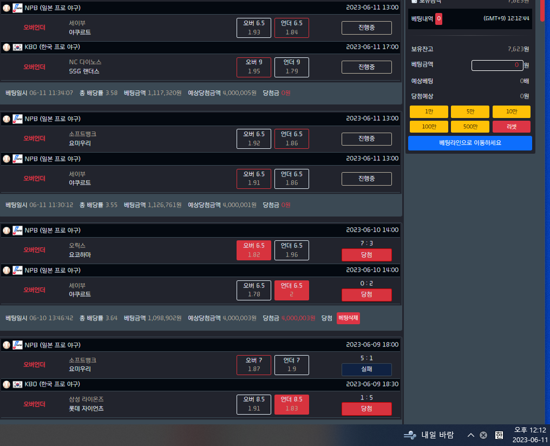Show hidden tray icons with the chevron
This screenshot has height=446, width=550.
pos(471,435)
